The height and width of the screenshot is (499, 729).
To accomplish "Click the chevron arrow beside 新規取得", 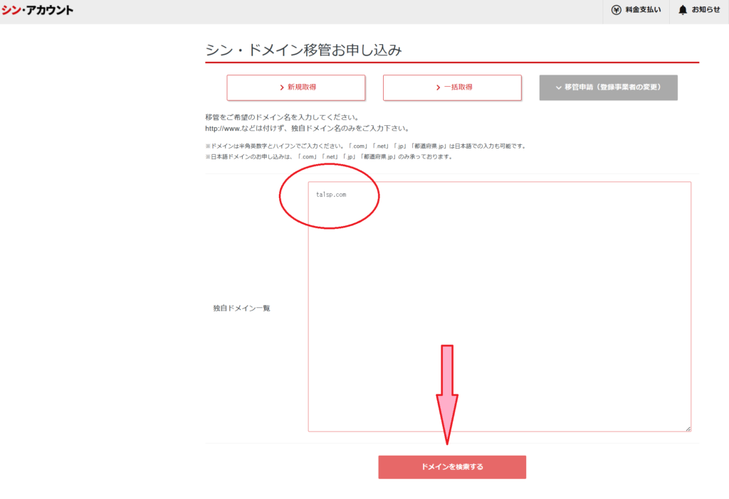I will (x=282, y=87).
